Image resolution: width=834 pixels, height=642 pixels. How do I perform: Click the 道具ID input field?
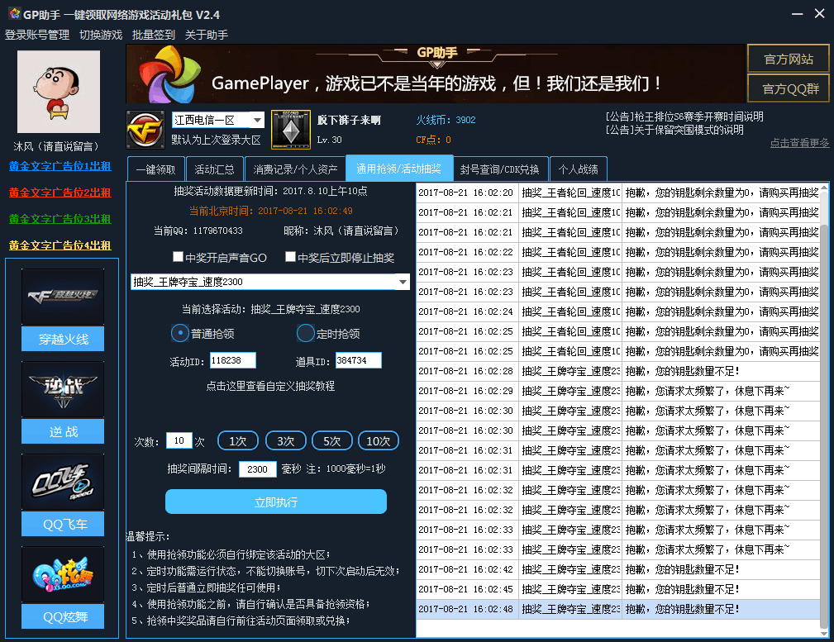tap(359, 360)
